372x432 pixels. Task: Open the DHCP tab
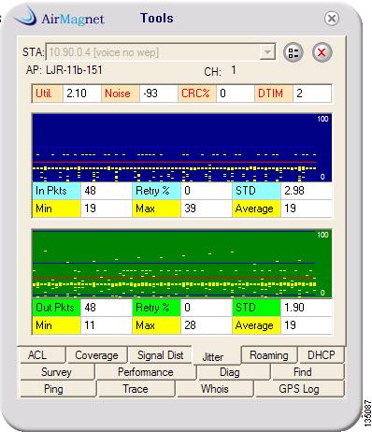321,355
